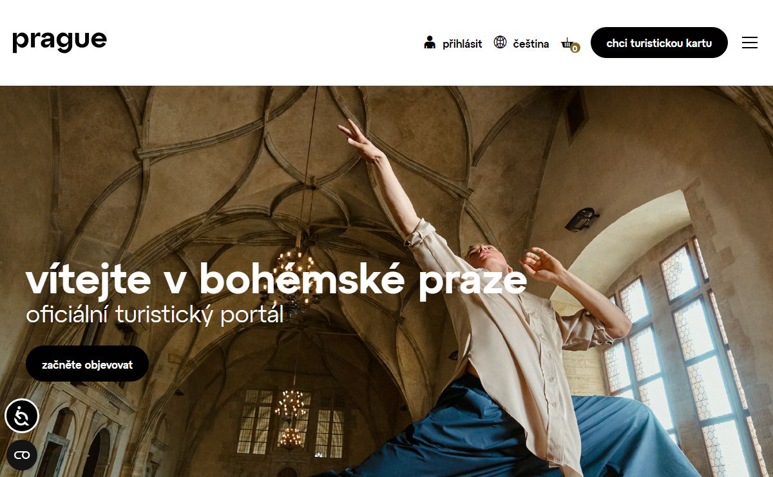Click the chci turistickou kartu button
773x477 pixels.
659,43
